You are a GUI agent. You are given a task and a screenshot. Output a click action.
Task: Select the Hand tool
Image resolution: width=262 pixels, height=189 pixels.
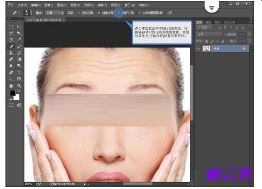(11, 86)
